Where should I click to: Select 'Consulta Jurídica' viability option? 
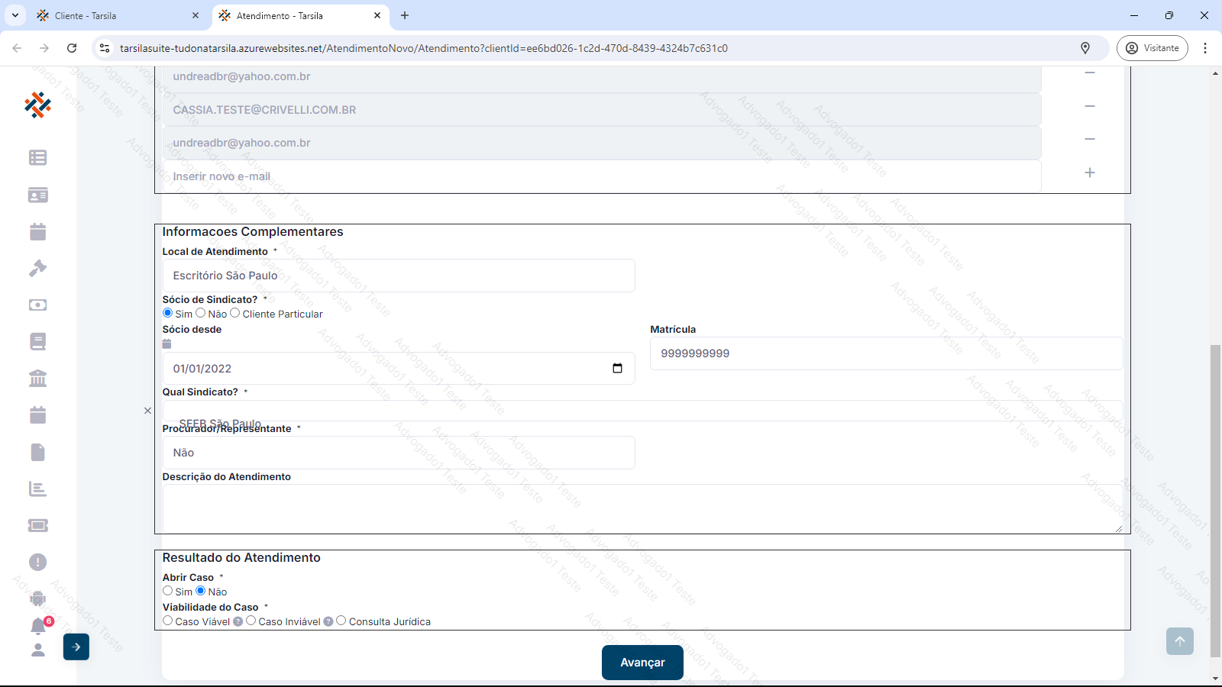pos(341,621)
